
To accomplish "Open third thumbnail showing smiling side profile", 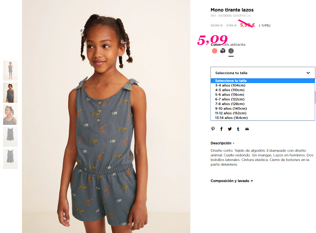I will (10, 115).
